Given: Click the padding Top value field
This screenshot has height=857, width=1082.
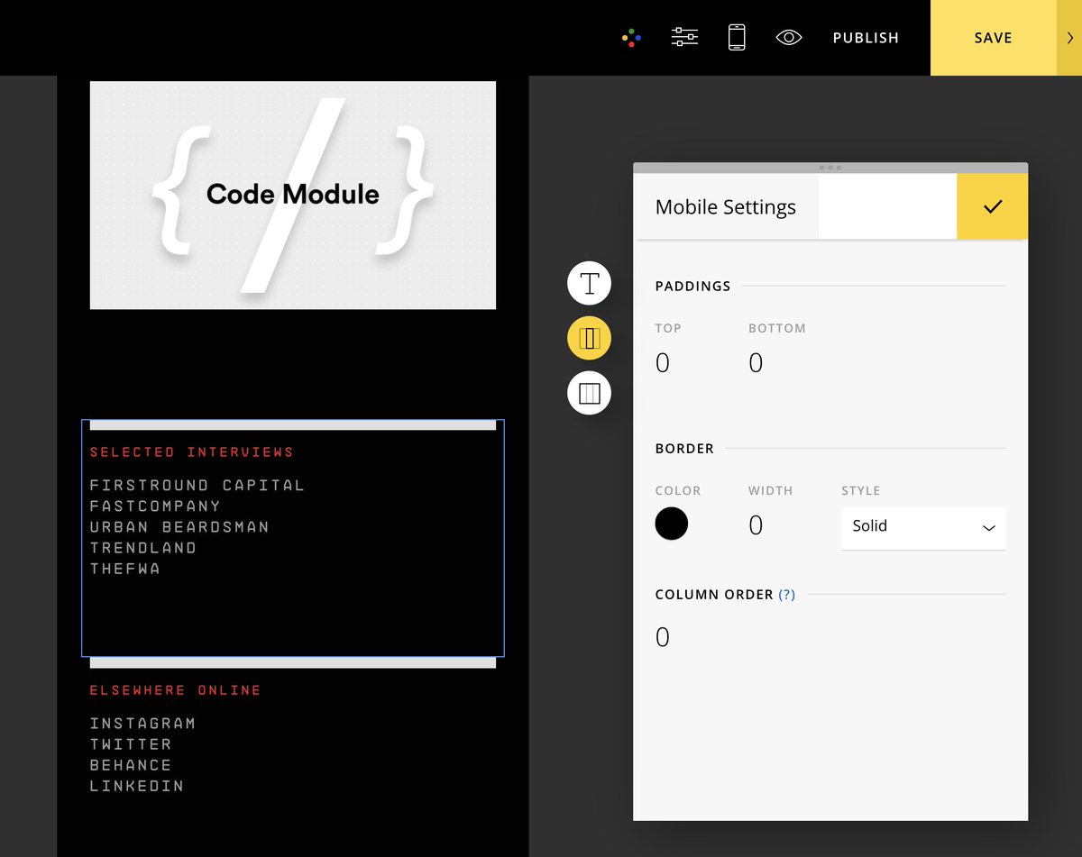Looking at the screenshot, I should [x=664, y=363].
